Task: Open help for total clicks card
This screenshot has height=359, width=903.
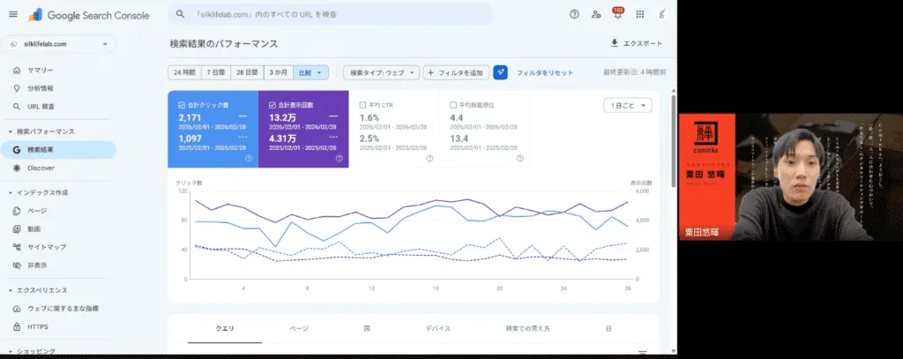Action: 249,159
